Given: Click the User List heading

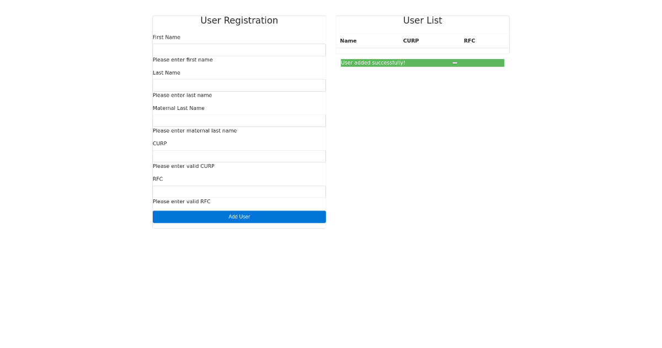Looking at the screenshot, I should tap(423, 20).
